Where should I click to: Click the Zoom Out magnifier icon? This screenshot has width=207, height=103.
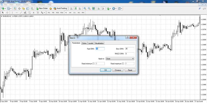tap(89, 9)
